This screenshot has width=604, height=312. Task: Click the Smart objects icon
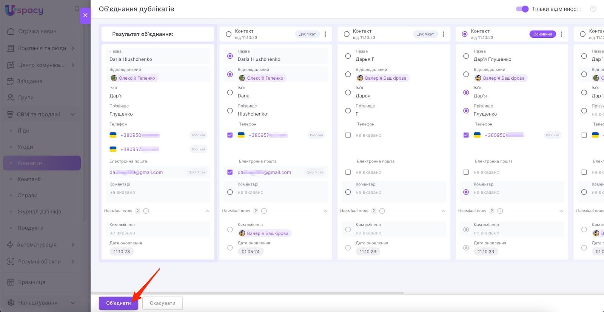[11, 261]
